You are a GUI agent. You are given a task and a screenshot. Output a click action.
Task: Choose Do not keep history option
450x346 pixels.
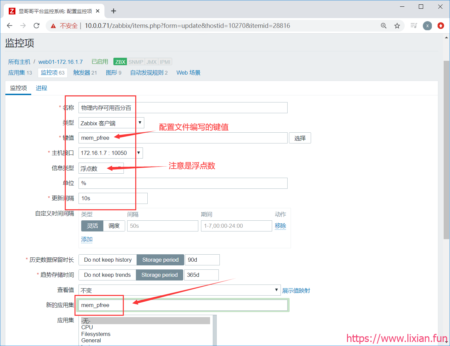(108, 260)
